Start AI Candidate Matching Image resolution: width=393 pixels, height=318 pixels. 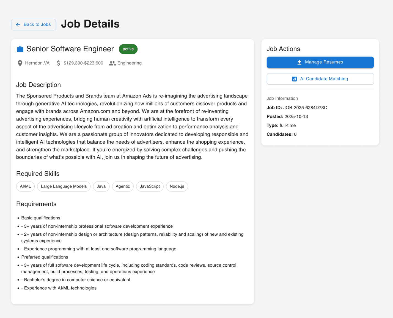[x=320, y=79]
